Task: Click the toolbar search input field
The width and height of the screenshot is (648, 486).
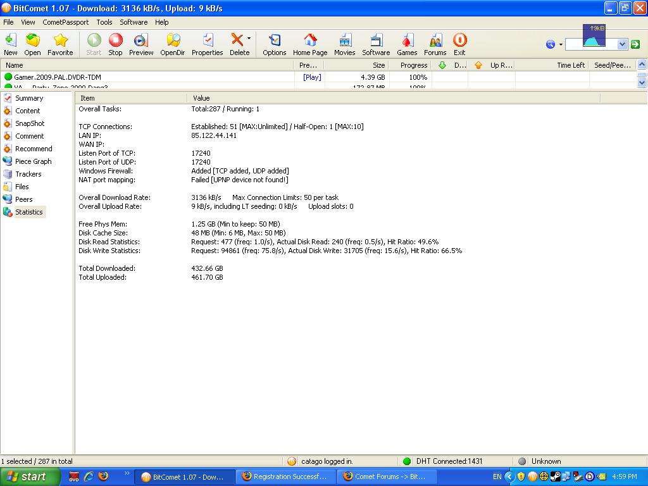Action: [x=592, y=44]
